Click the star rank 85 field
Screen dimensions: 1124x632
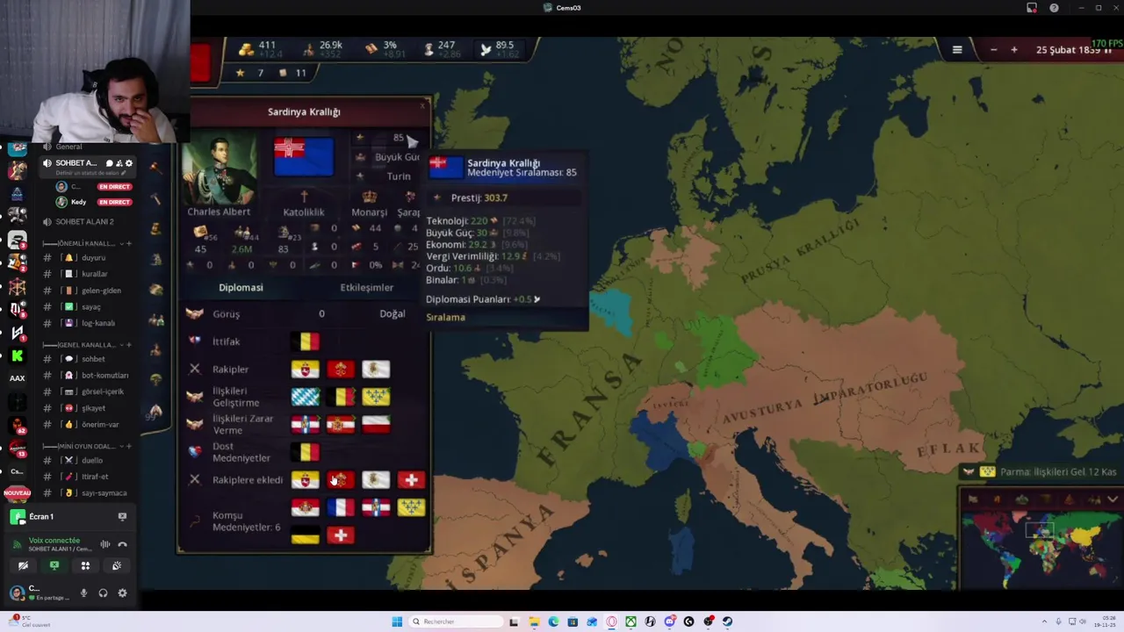point(387,138)
